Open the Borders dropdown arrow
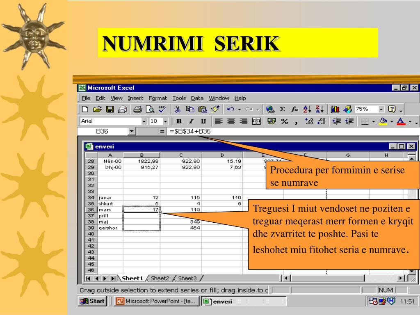The width and height of the screenshot is (420, 315). [x=373, y=121]
